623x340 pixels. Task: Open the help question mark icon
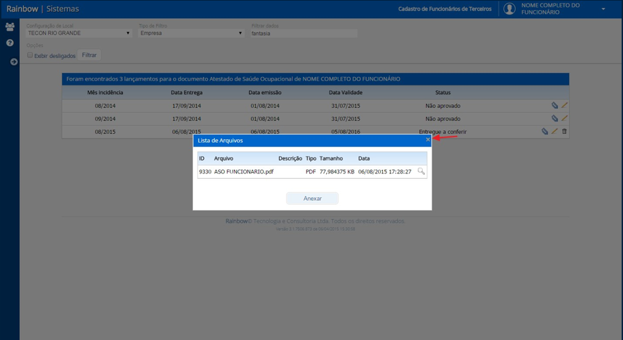tap(10, 43)
